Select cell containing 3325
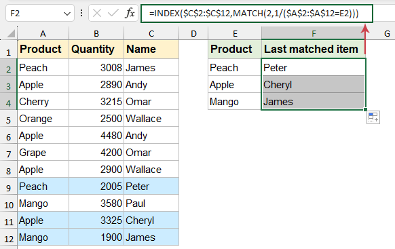 pyautogui.click(x=96, y=221)
